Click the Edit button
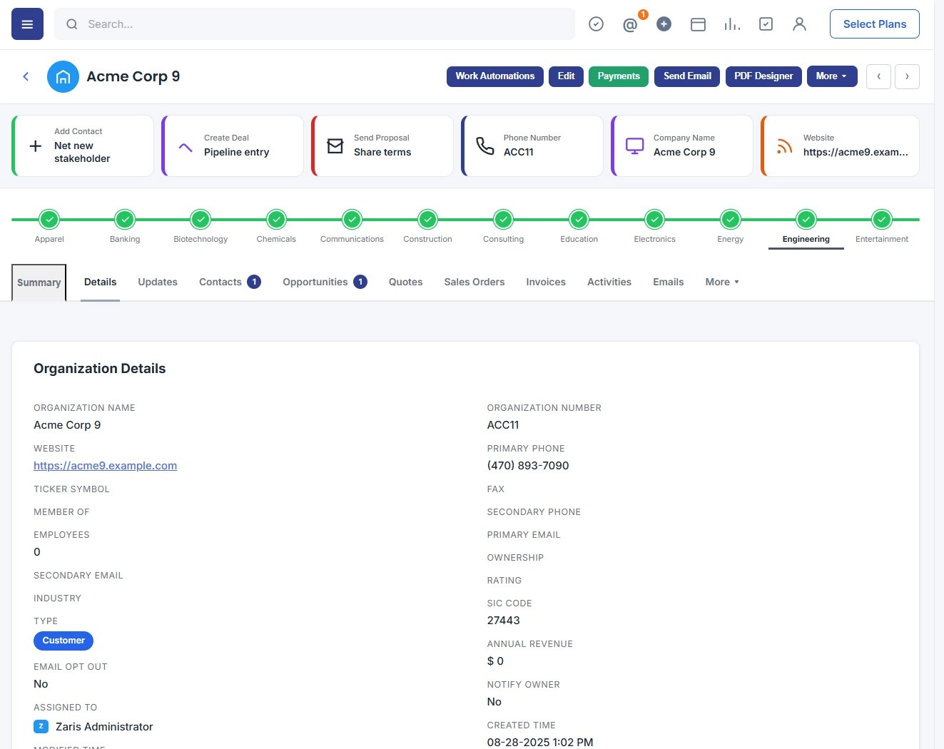This screenshot has width=944, height=749. 566,76
